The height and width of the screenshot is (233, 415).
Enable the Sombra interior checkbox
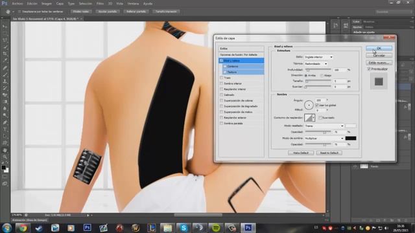click(222, 83)
